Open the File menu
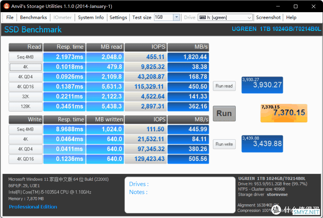The width and height of the screenshot is (323, 218). (10, 17)
